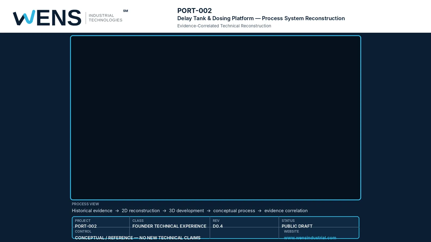Click 'INDUSTRIAL TECHNOLOGIES' logo tagline
Image resolution: width=431 pixels, height=242 pixels.
(x=105, y=18)
